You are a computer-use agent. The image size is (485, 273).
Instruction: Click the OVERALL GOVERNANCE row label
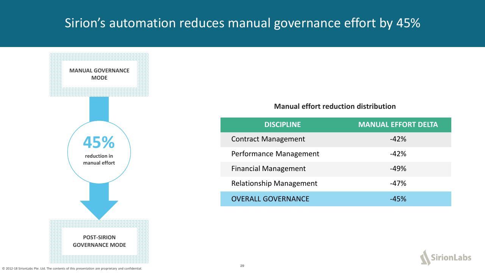click(x=270, y=199)
